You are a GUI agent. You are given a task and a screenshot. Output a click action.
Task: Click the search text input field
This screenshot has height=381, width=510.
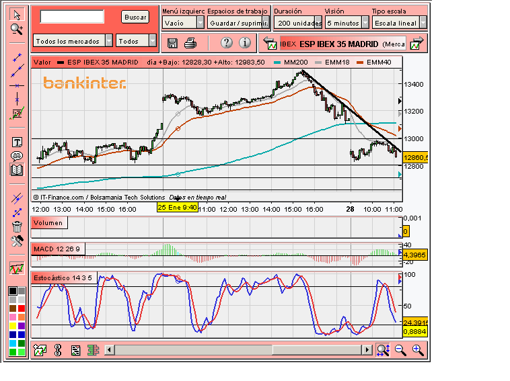pyautogui.click(x=72, y=17)
